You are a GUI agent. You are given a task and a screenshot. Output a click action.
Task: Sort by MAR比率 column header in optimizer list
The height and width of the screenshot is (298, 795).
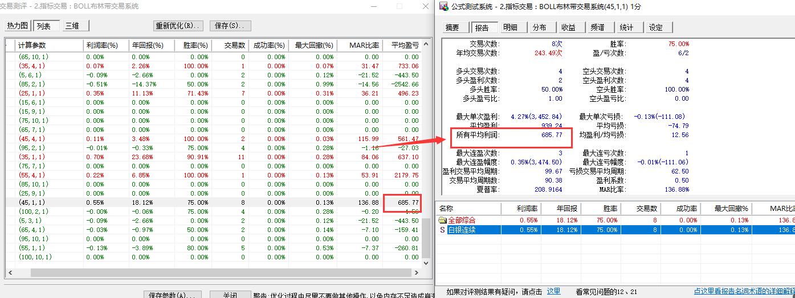point(359,45)
